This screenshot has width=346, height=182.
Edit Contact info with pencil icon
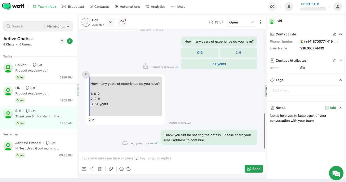click(334, 34)
